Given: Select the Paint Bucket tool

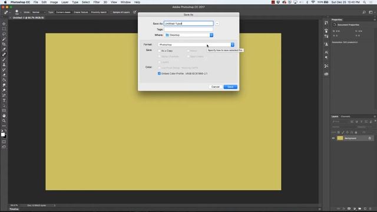Looking at the screenshot, I should pyautogui.click(x=4, y=80).
